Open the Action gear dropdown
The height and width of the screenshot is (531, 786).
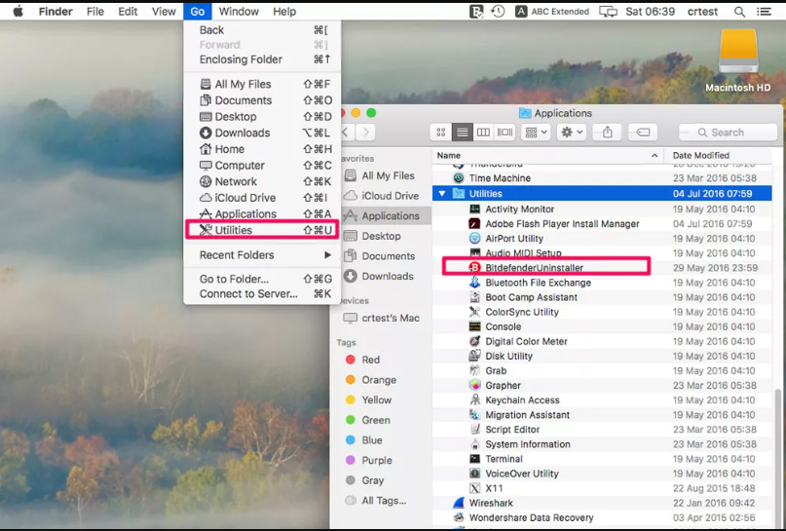coord(572,132)
